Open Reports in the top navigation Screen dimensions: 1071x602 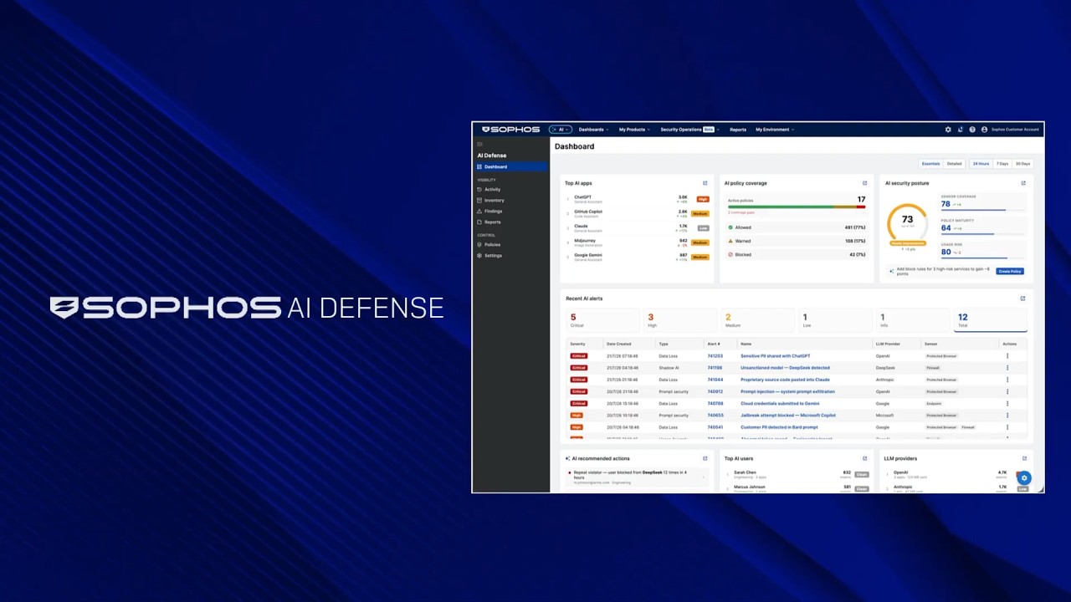click(737, 130)
